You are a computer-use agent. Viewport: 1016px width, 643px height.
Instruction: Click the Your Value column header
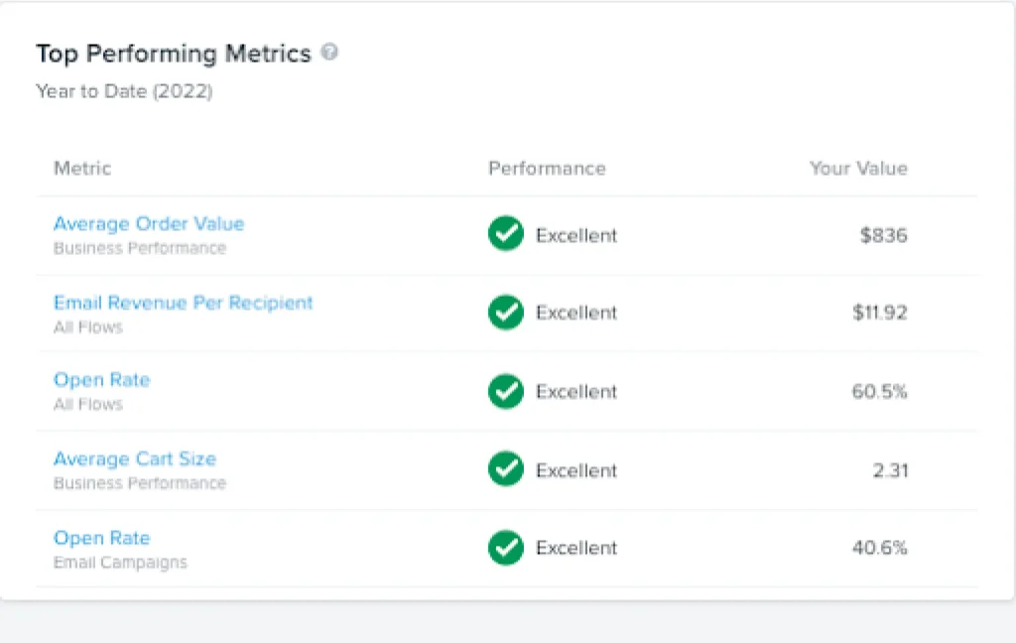[858, 169]
